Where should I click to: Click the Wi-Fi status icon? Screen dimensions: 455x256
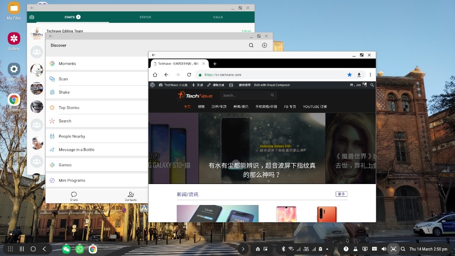pos(291,249)
